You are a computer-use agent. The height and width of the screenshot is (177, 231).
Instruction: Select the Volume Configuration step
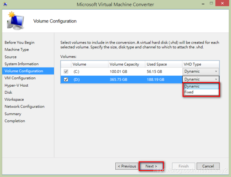pyautogui.click(x=28, y=71)
